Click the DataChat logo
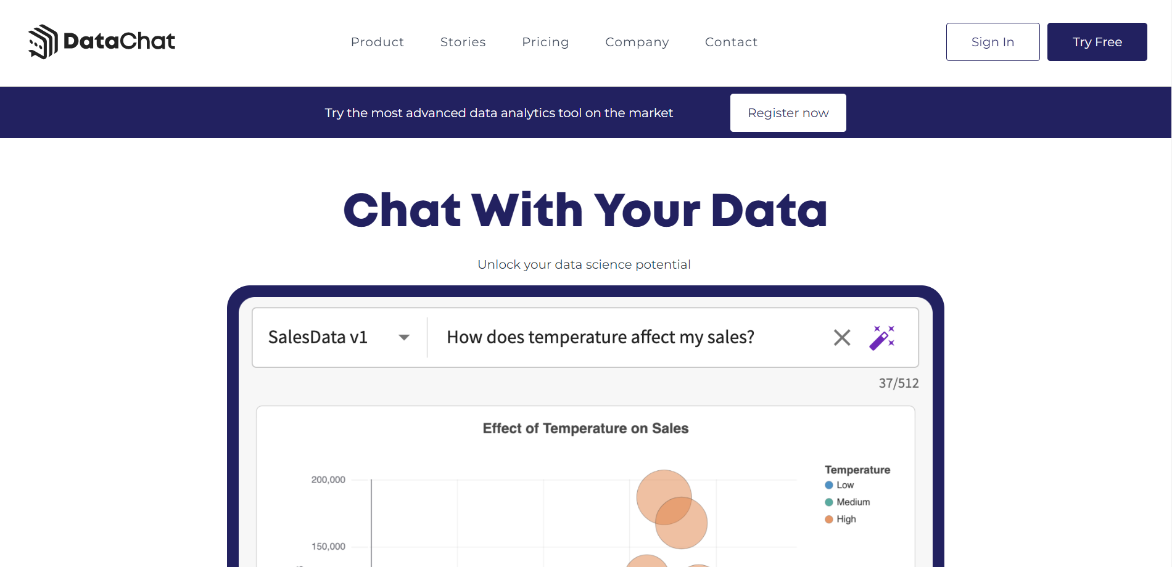 (x=101, y=41)
